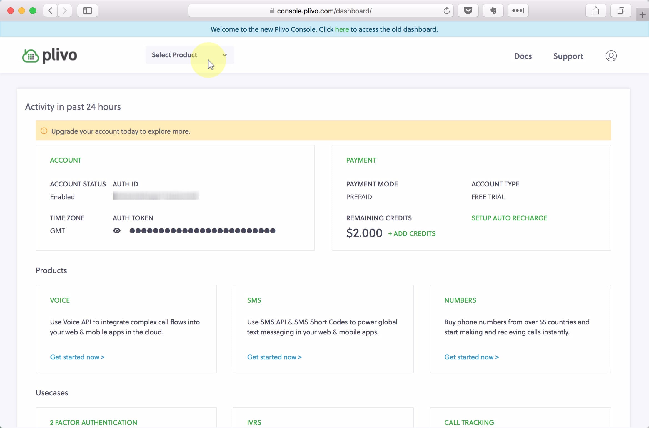Click the Evernote extension icon
Viewport: 649px width, 428px height.
(493, 11)
